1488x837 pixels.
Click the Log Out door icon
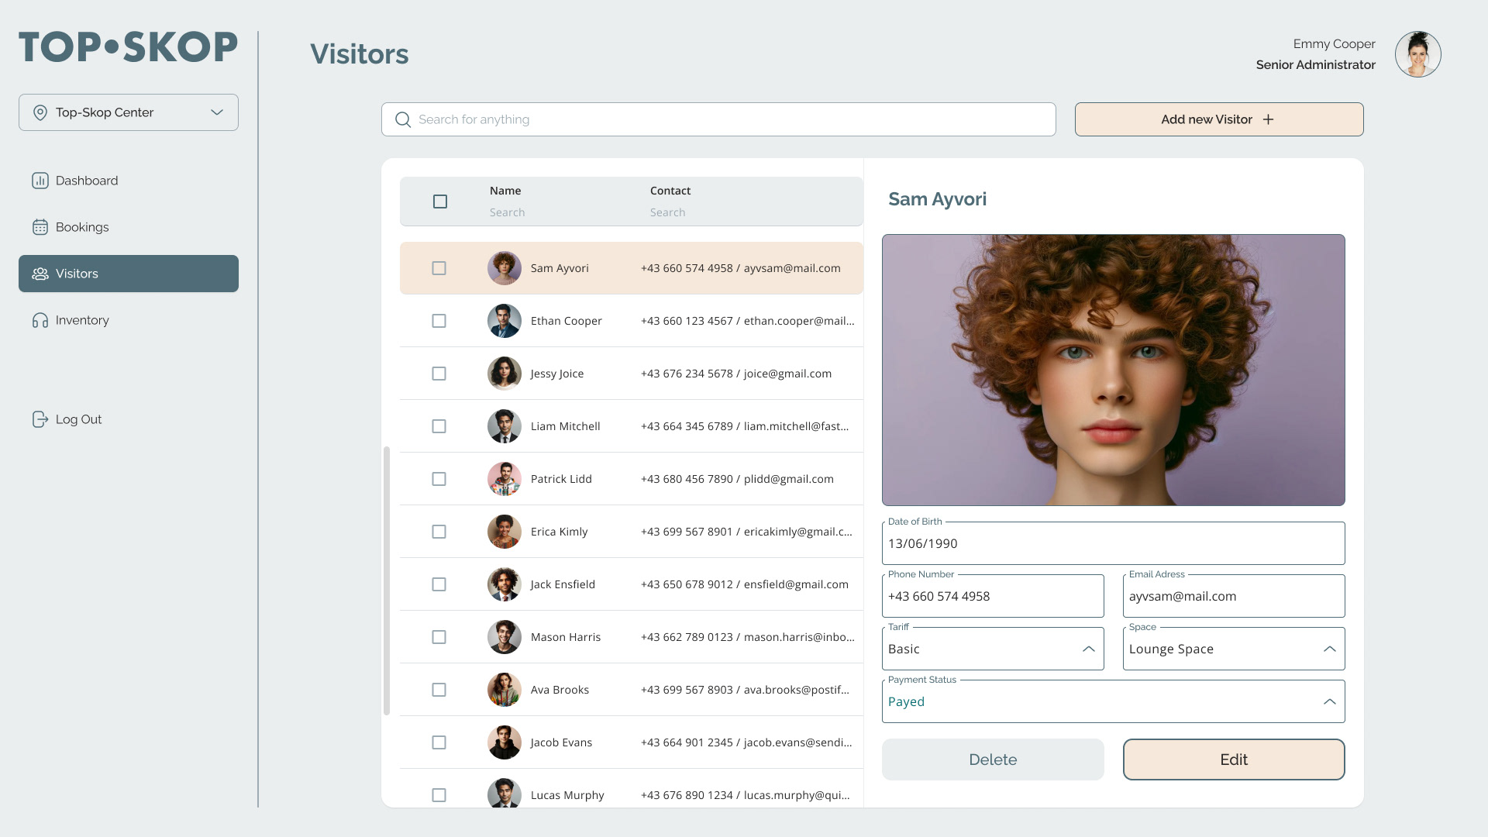pos(40,419)
